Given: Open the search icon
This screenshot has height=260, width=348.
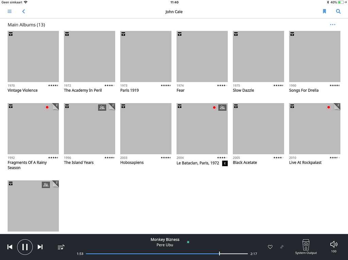Looking at the screenshot, I should click(x=338, y=11).
